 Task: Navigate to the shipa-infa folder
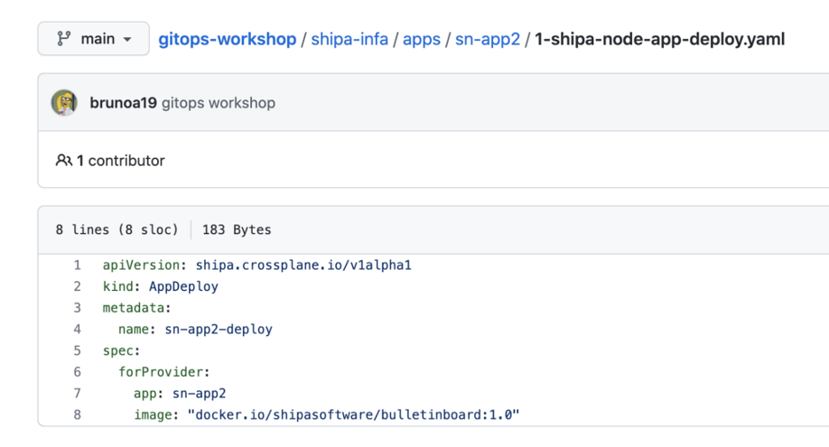[349, 39]
